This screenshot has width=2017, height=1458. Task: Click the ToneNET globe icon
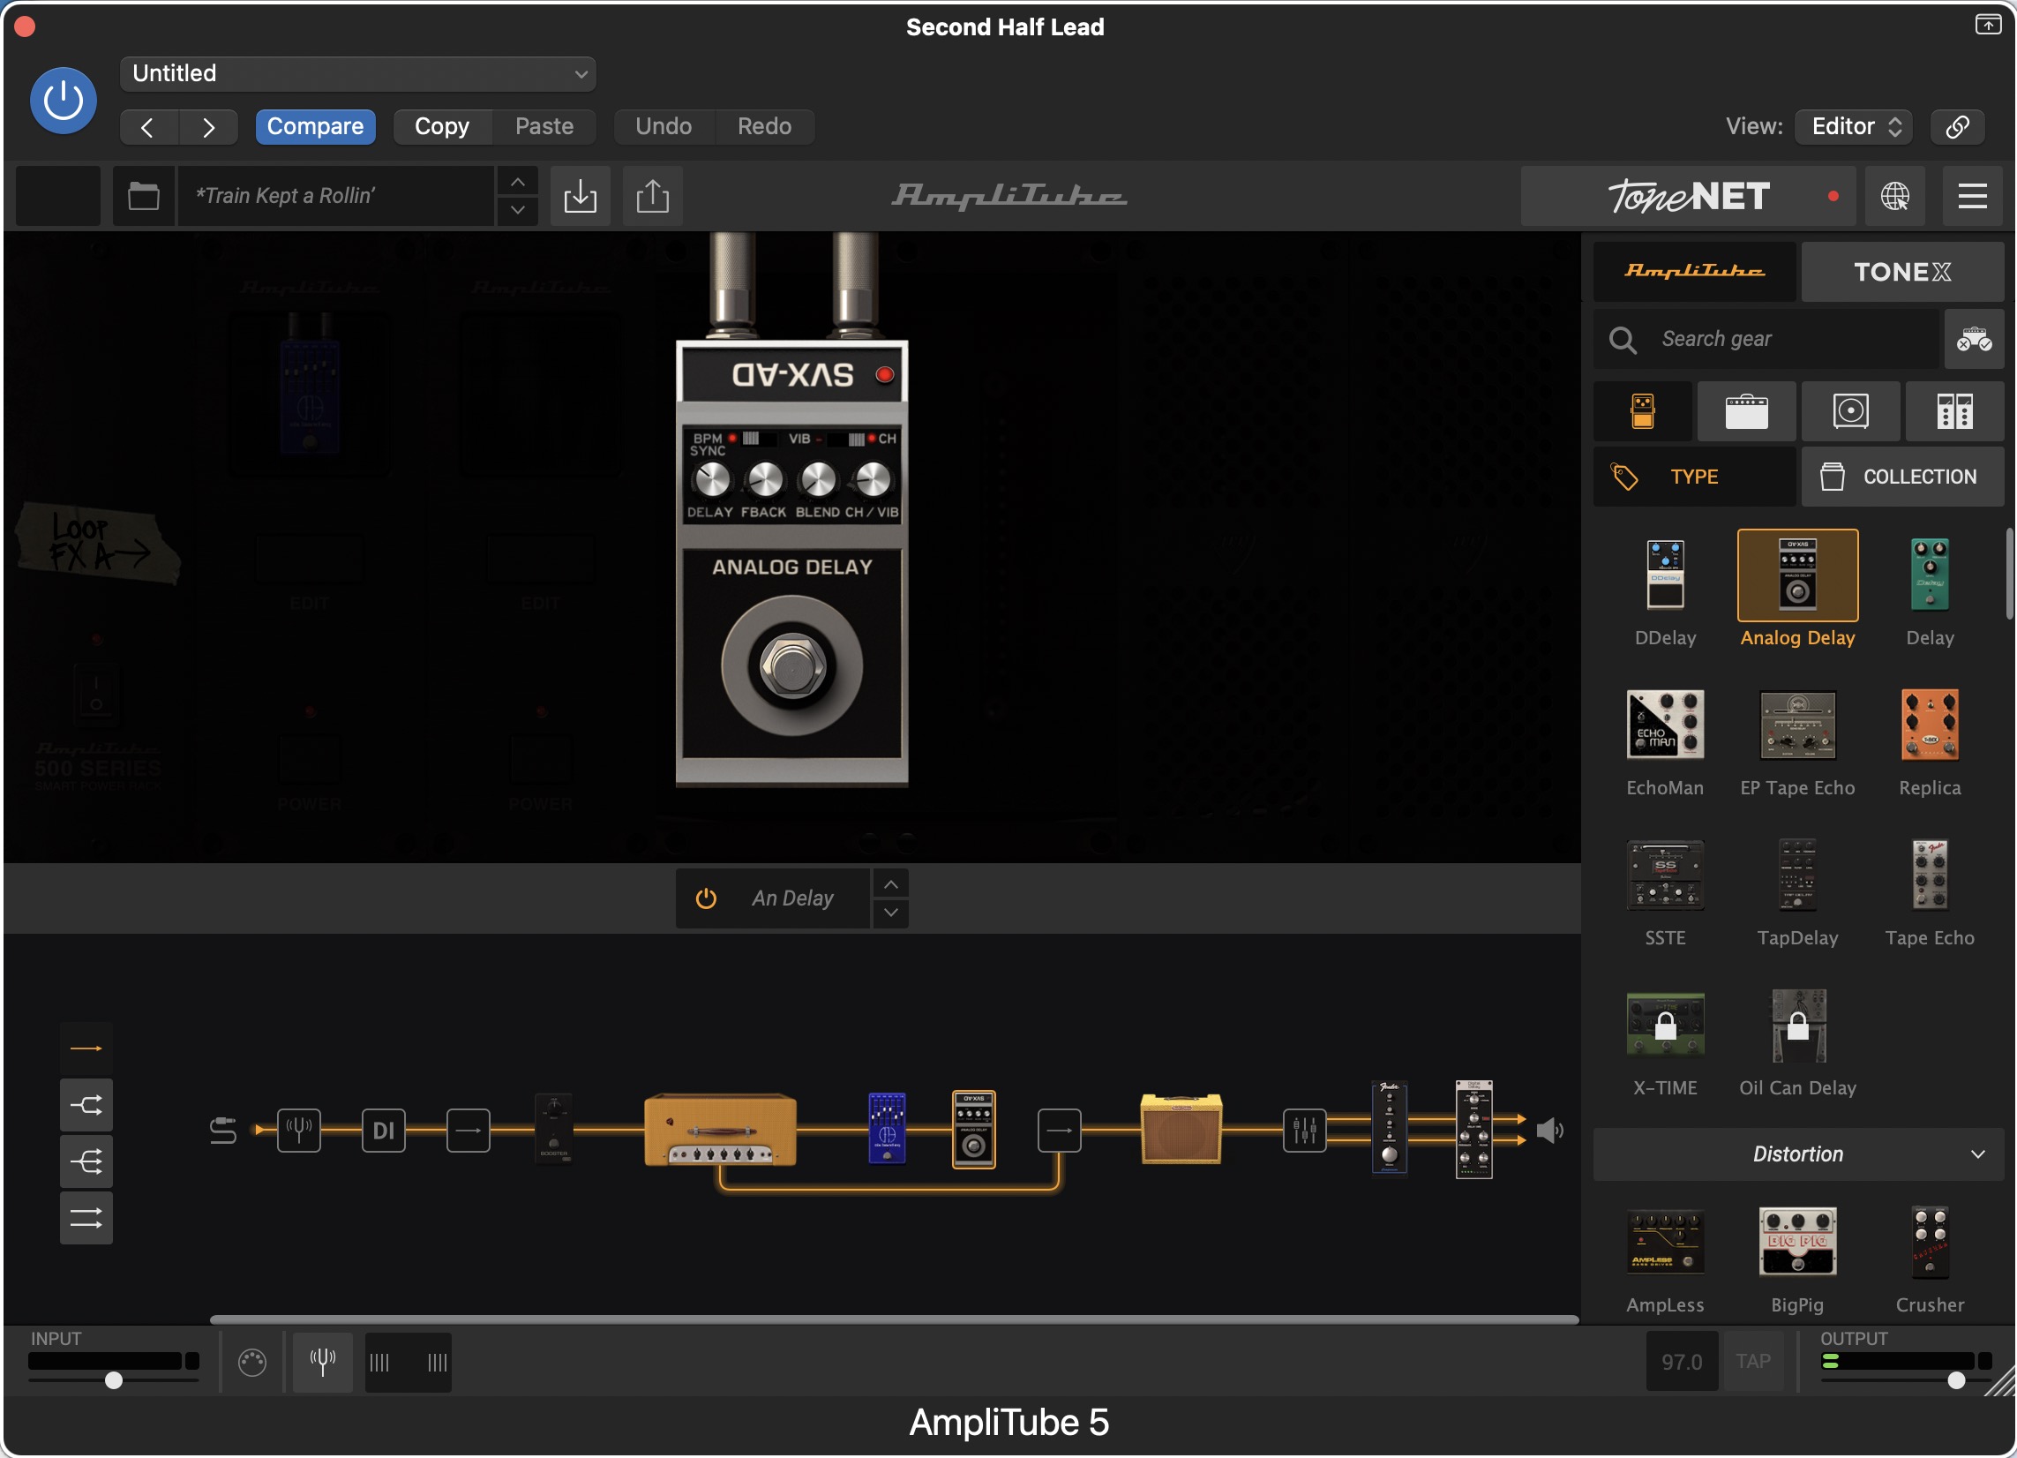pos(1894,196)
